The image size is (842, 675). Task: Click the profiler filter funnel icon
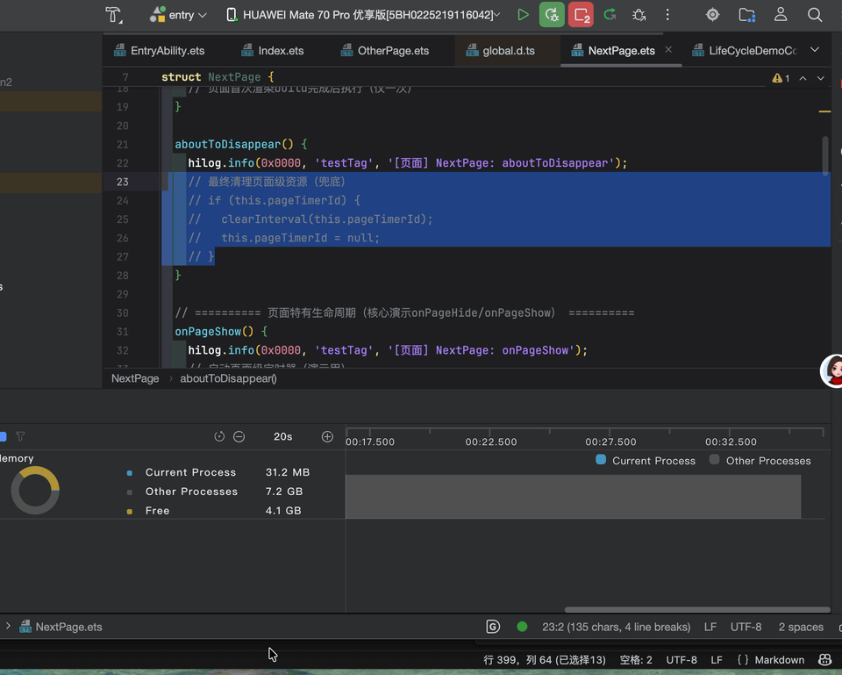(x=20, y=436)
